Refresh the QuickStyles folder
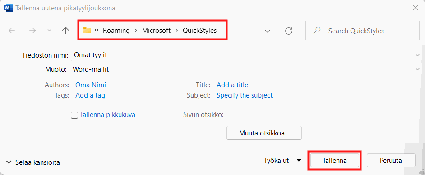The width and height of the screenshot is (425, 175). pyautogui.click(x=289, y=31)
